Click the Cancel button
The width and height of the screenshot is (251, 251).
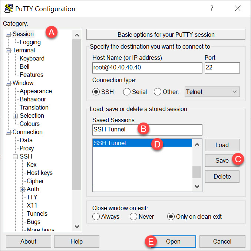coord(222,242)
